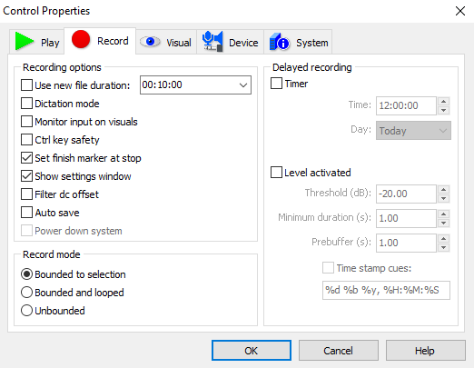The image size is (474, 368).
Task: Open the Day dropdown showing Today
Action: point(413,131)
